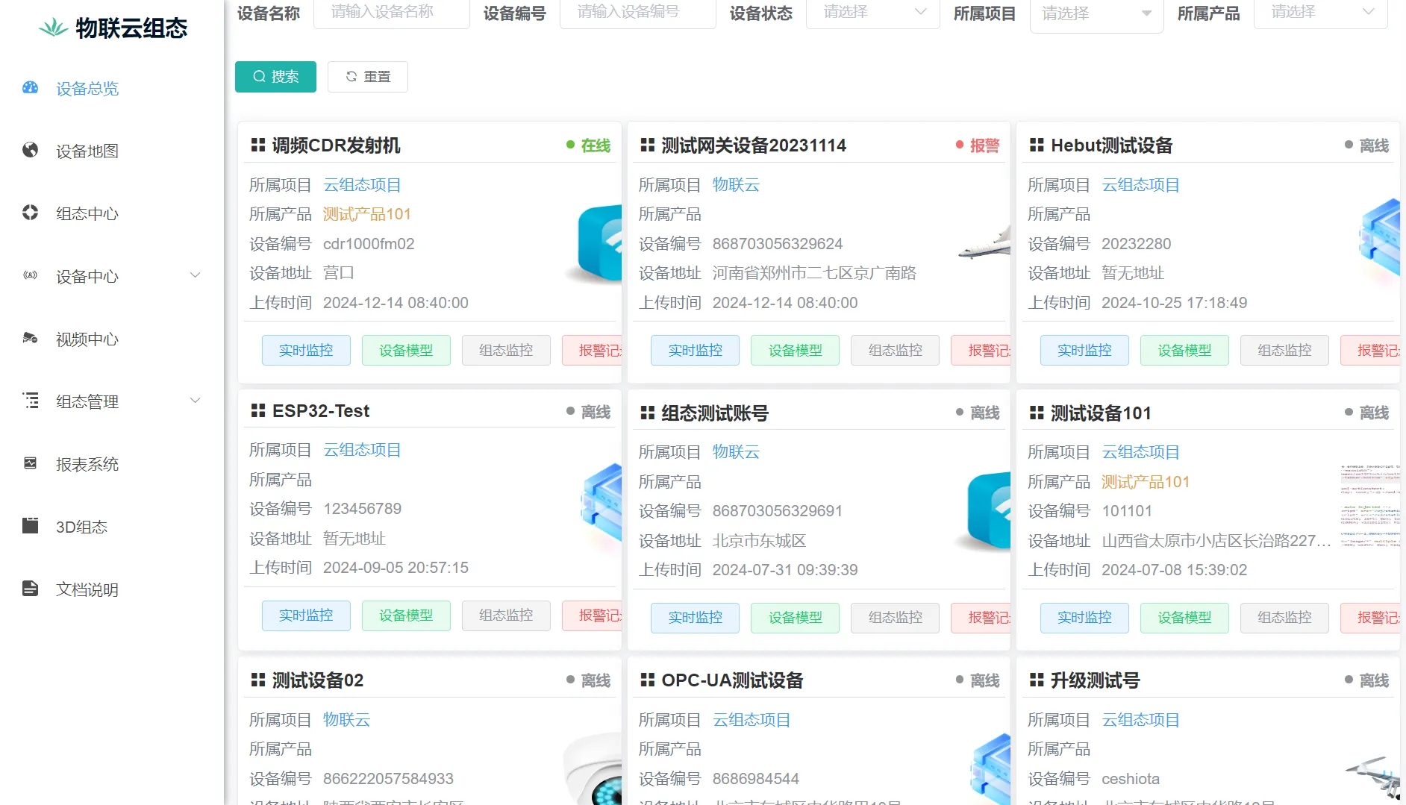Screen dimensions: 1406x805
Task: Open the 设备状态 dropdown
Action: click(872, 13)
